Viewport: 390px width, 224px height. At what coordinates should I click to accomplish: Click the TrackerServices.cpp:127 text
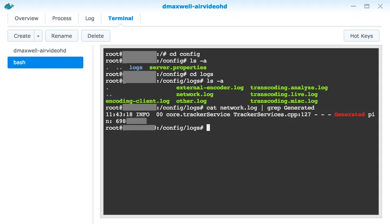point(272,114)
